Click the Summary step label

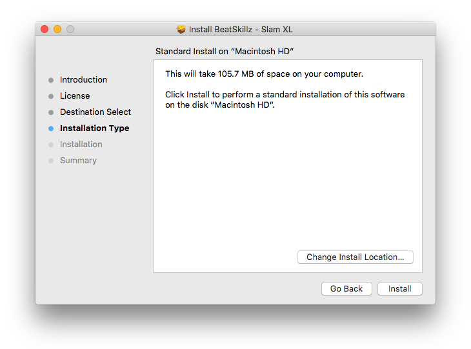pyautogui.click(x=78, y=161)
